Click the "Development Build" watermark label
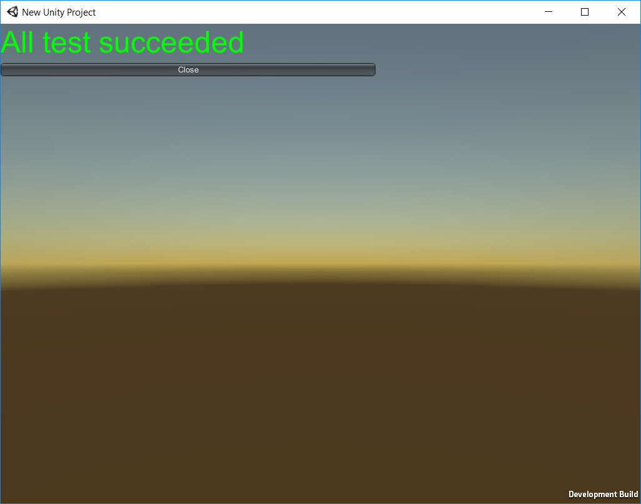 pos(603,495)
